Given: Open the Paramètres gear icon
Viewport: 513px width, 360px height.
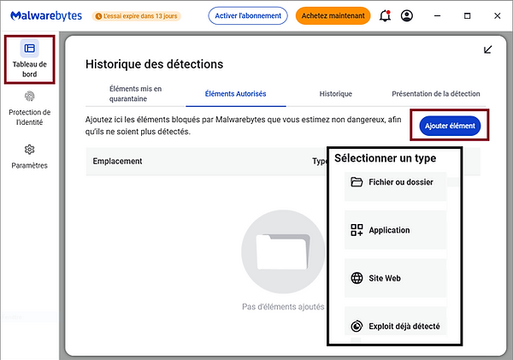Looking at the screenshot, I should point(29,150).
